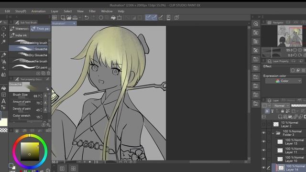Toggle visibility of Layer 10

tap(263, 159)
